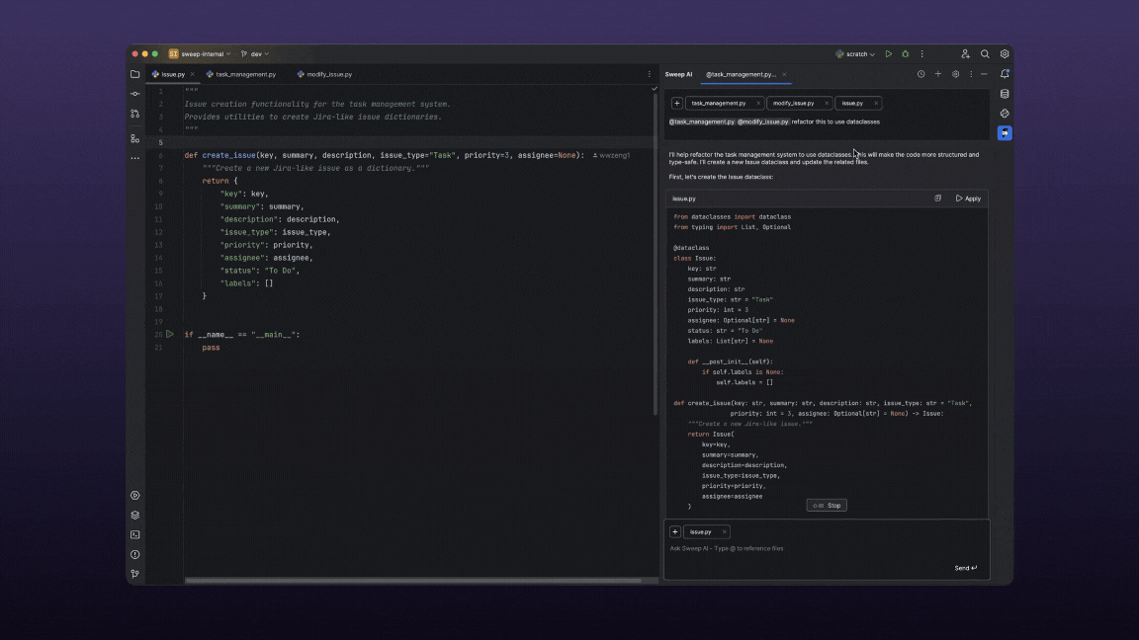1139x640 pixels.
Task: Remove issue.py chip from the top prompt
Action: [875, 103]
